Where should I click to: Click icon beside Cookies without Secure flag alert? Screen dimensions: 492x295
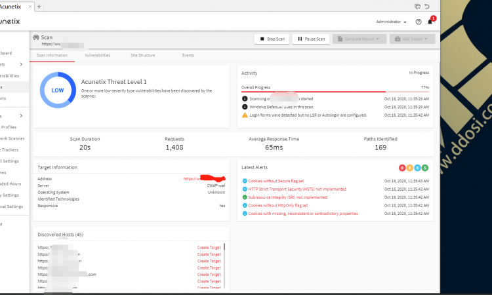point(245,181)
